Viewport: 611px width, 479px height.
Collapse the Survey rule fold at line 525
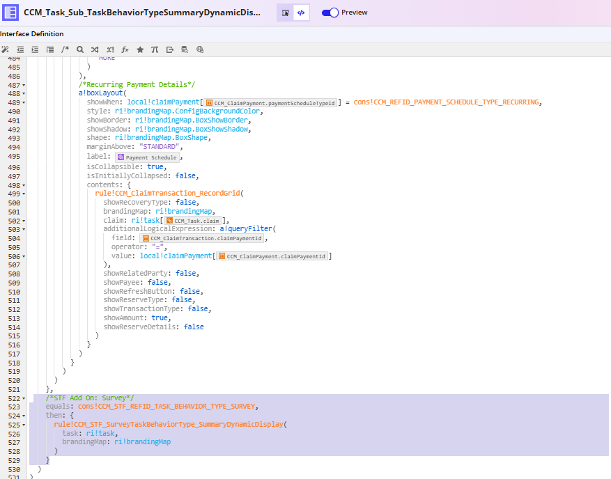click(x=24, y=425)
